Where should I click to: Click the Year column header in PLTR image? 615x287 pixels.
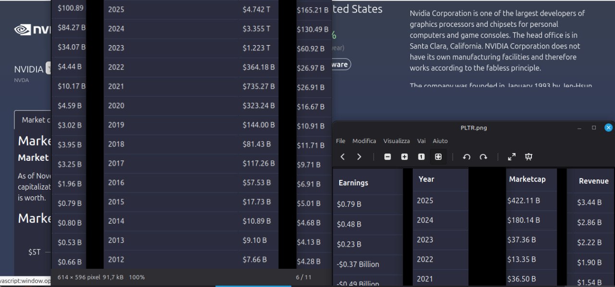[x=426, y=179]
